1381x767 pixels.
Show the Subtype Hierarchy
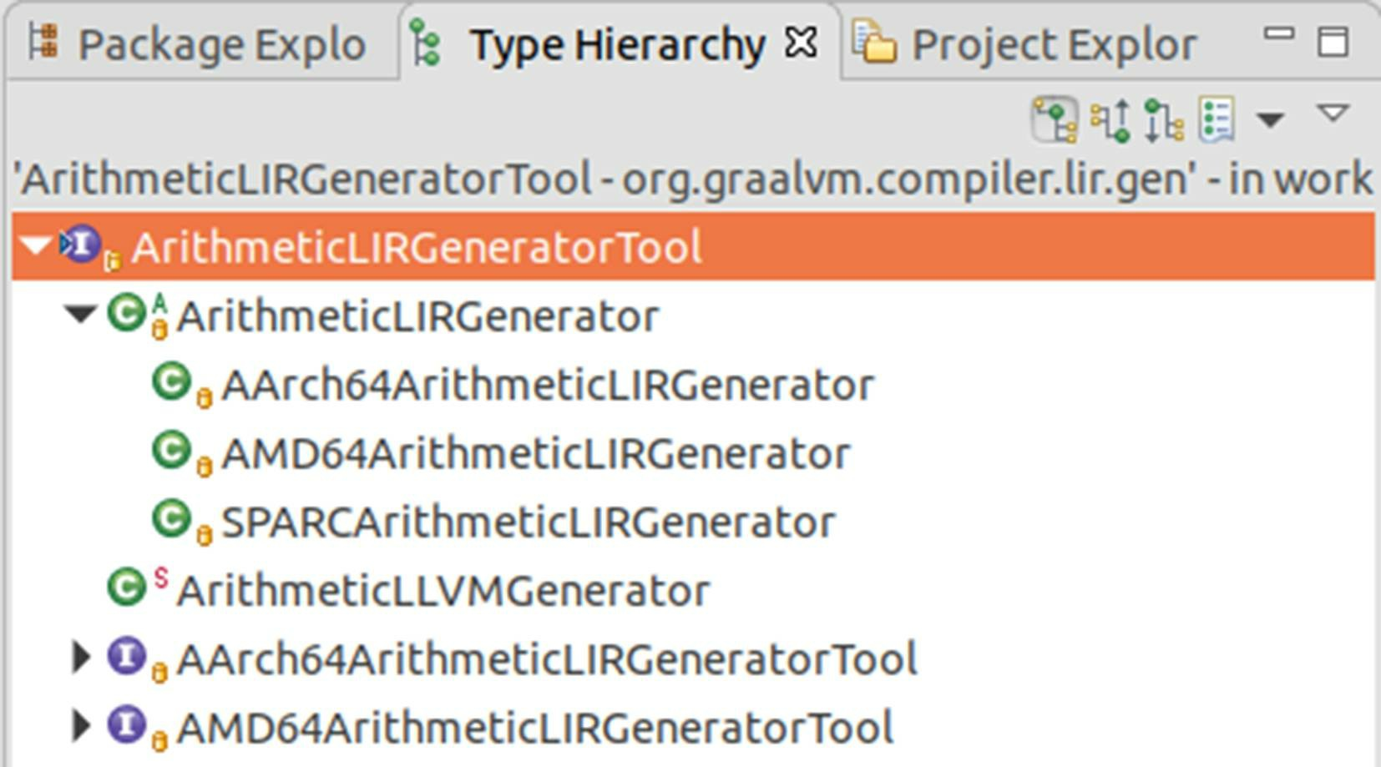click(x=1164, y=120)
